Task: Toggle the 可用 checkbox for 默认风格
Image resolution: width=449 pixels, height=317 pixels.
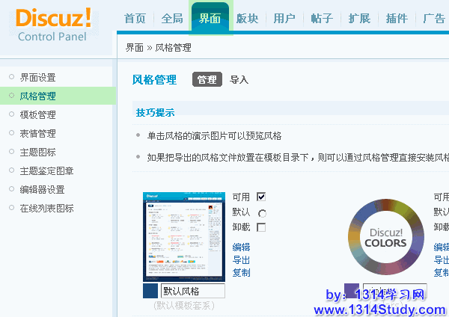Action: pyautogui.click(x=261, y=197)
